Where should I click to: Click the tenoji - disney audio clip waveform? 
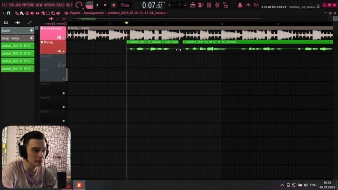click(x=200, y=35)
